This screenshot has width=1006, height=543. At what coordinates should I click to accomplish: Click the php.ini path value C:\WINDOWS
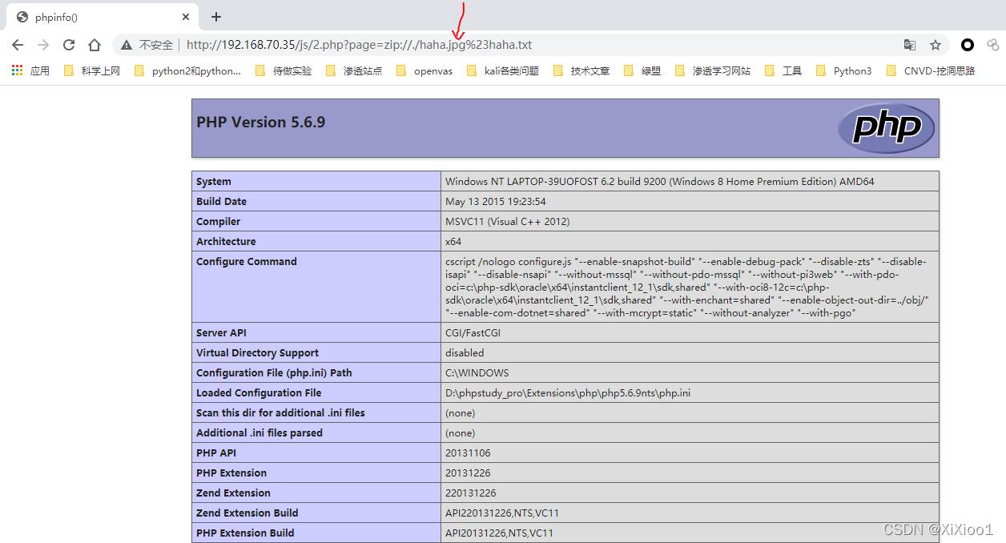[x=477, y=373]
